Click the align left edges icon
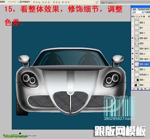Image resolution: width=150 pixels, height=139 pixels. (43, 2)
